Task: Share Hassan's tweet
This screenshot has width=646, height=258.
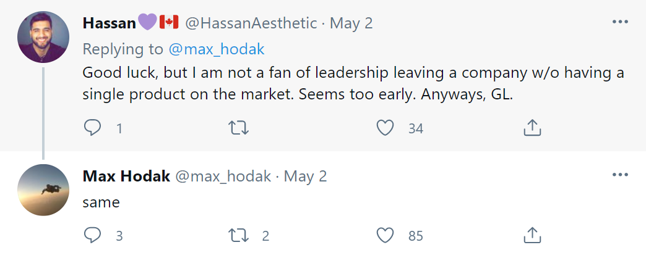Action: (x=532, y=128)
